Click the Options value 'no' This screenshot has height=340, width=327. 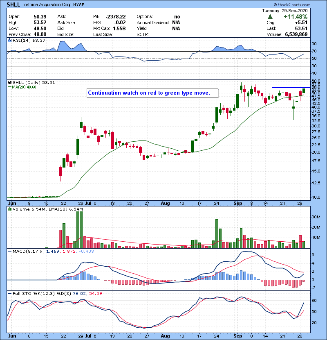pos(177,17)
